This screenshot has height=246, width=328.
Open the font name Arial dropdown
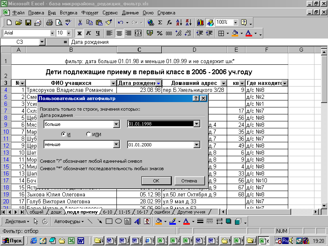point(52,33)
